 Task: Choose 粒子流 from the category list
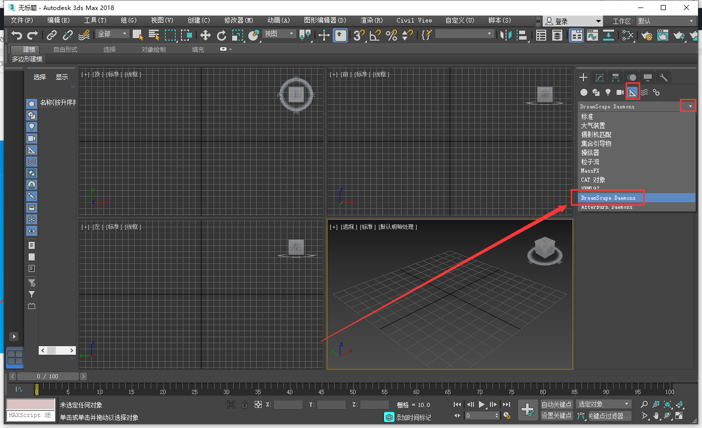tap(590, 162)
